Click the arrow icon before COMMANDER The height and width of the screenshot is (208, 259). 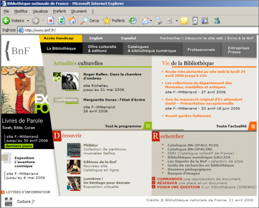pyautogui.click(x=154, y=179)
